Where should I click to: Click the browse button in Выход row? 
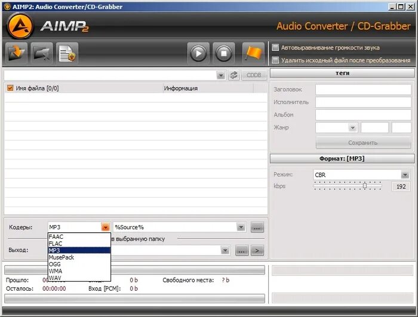(x=241, y=251)
